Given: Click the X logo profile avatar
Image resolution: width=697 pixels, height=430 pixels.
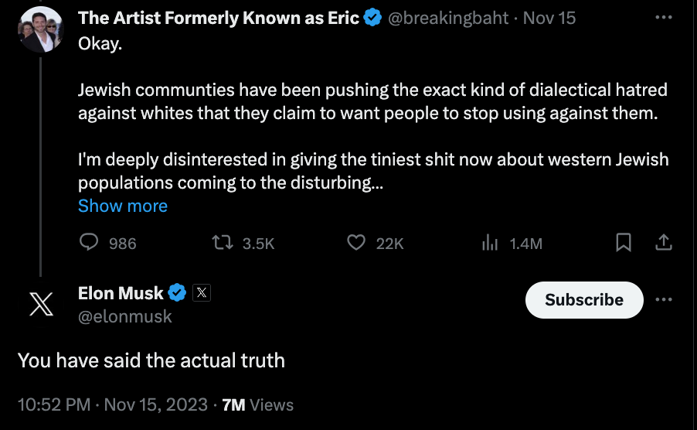Looking at the screenshot, I should coord(40,304).
